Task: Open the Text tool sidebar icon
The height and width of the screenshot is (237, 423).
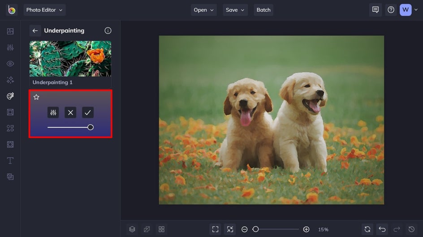Action: 10,161
